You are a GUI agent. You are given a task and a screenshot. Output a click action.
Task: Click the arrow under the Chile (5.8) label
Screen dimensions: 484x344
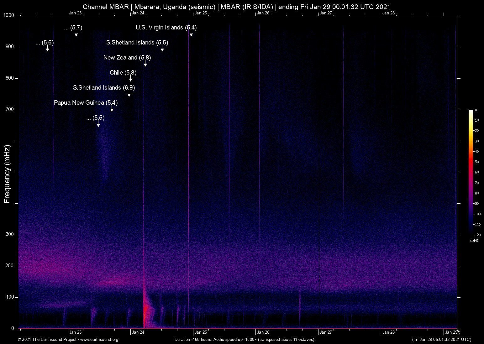130,79
